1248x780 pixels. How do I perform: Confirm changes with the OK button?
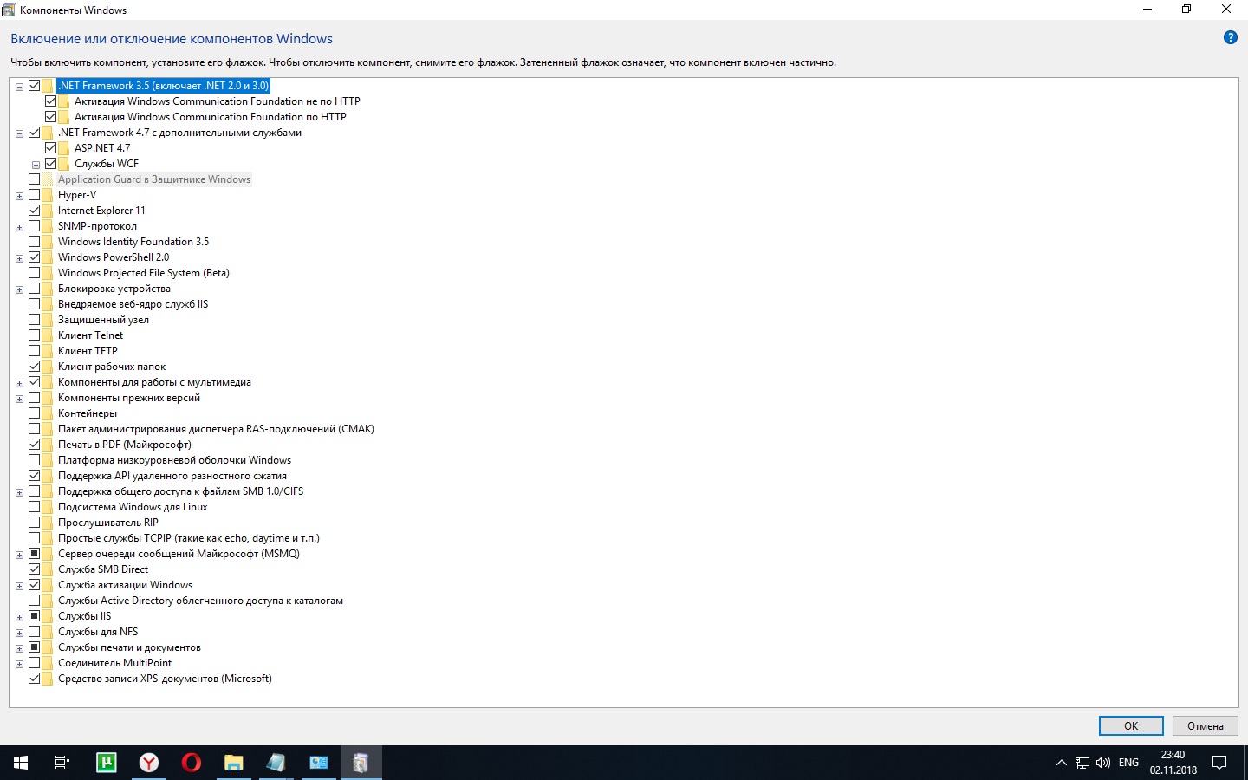point(1131,726)
